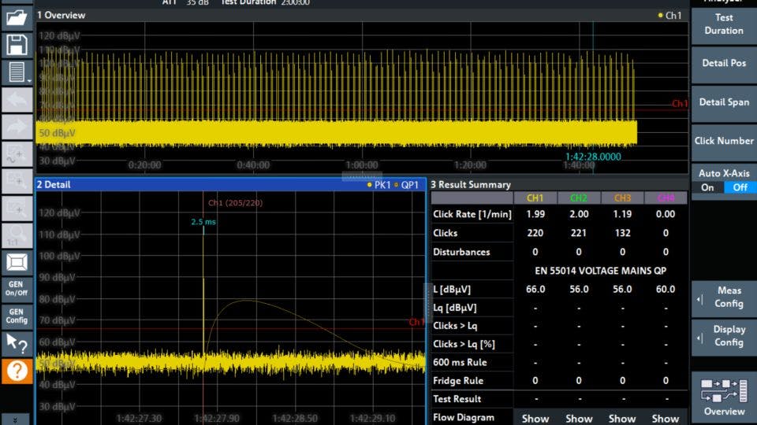This screenshot has height=425, width=757.
Task: Open the Overview signal flow icon
Action: 723,396
